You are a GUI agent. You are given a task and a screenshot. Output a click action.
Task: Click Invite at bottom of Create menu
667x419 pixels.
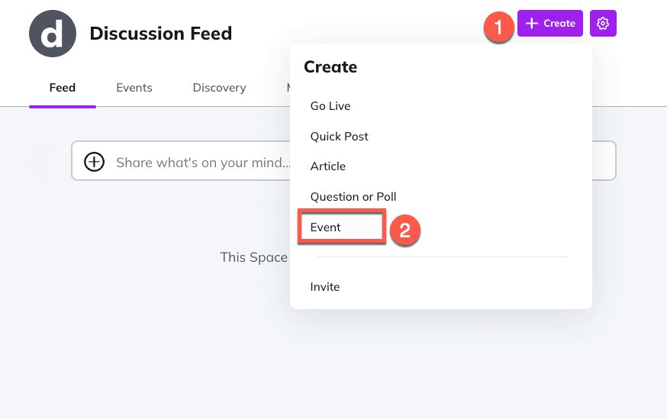(325, 287)
